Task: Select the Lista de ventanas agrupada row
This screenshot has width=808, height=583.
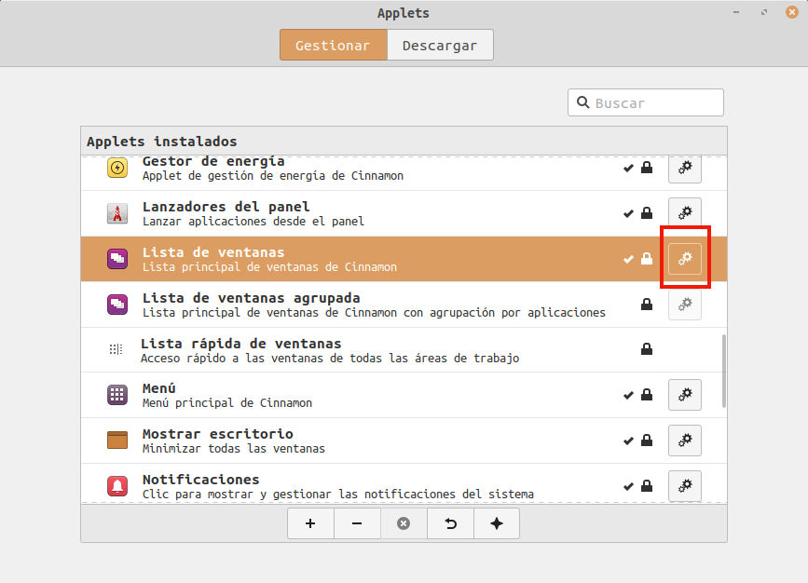Action: (404, 305)
